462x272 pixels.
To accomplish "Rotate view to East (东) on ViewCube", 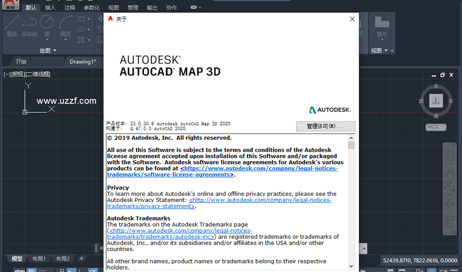I will (x=451, y=101).
